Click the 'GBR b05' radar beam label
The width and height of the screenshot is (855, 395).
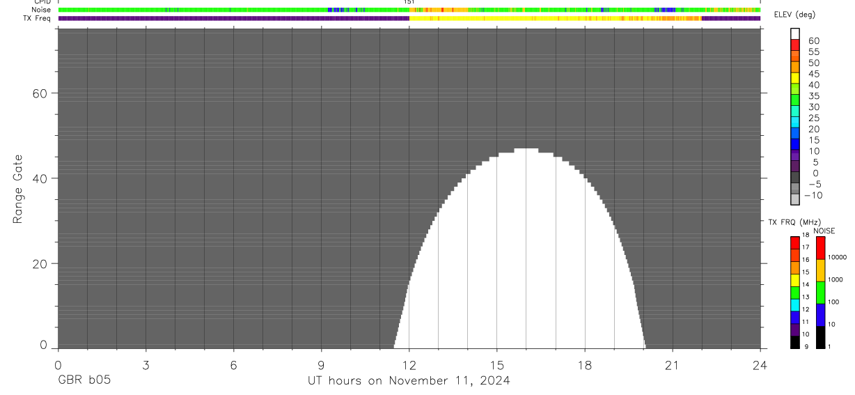tap(84, 380)
